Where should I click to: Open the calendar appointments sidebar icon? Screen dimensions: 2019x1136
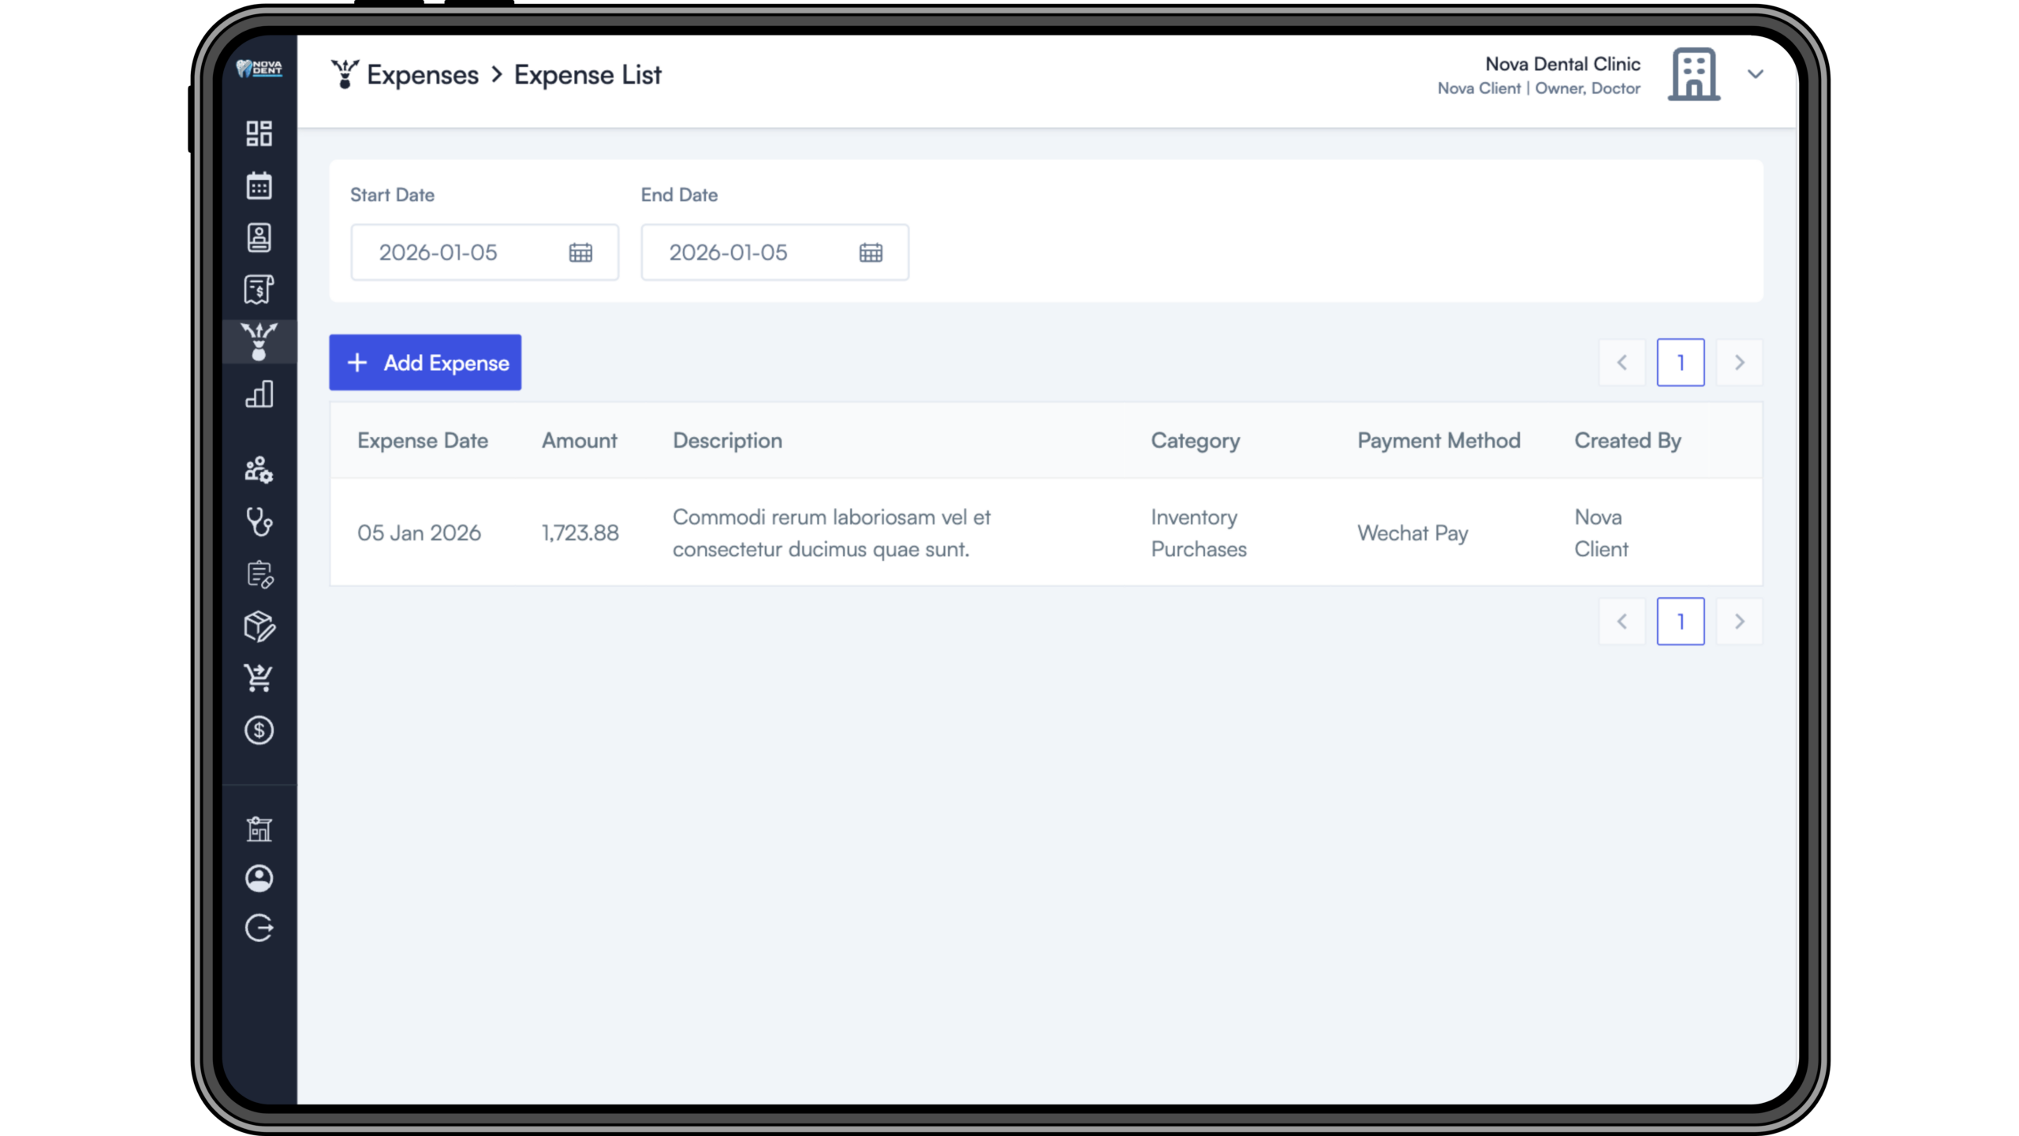(259, 186)
